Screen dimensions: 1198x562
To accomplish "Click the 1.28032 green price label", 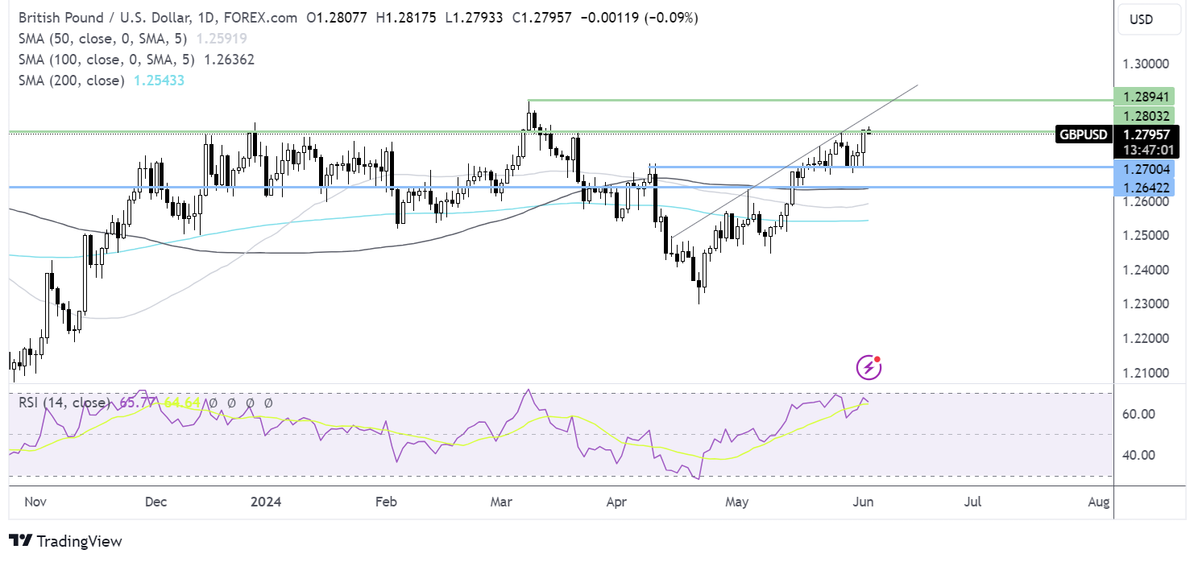I will (x=1144, y=116).
